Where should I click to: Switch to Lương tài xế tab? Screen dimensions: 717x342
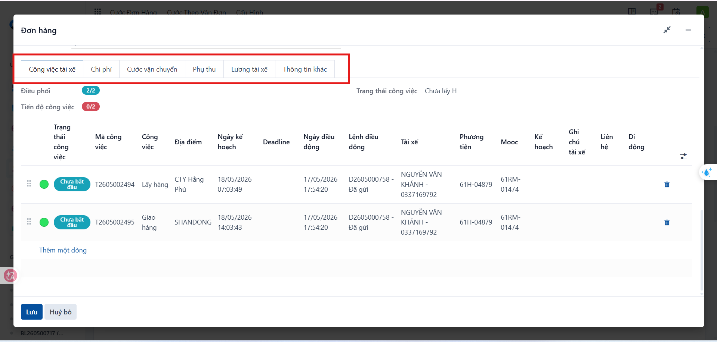coord(249,69)
